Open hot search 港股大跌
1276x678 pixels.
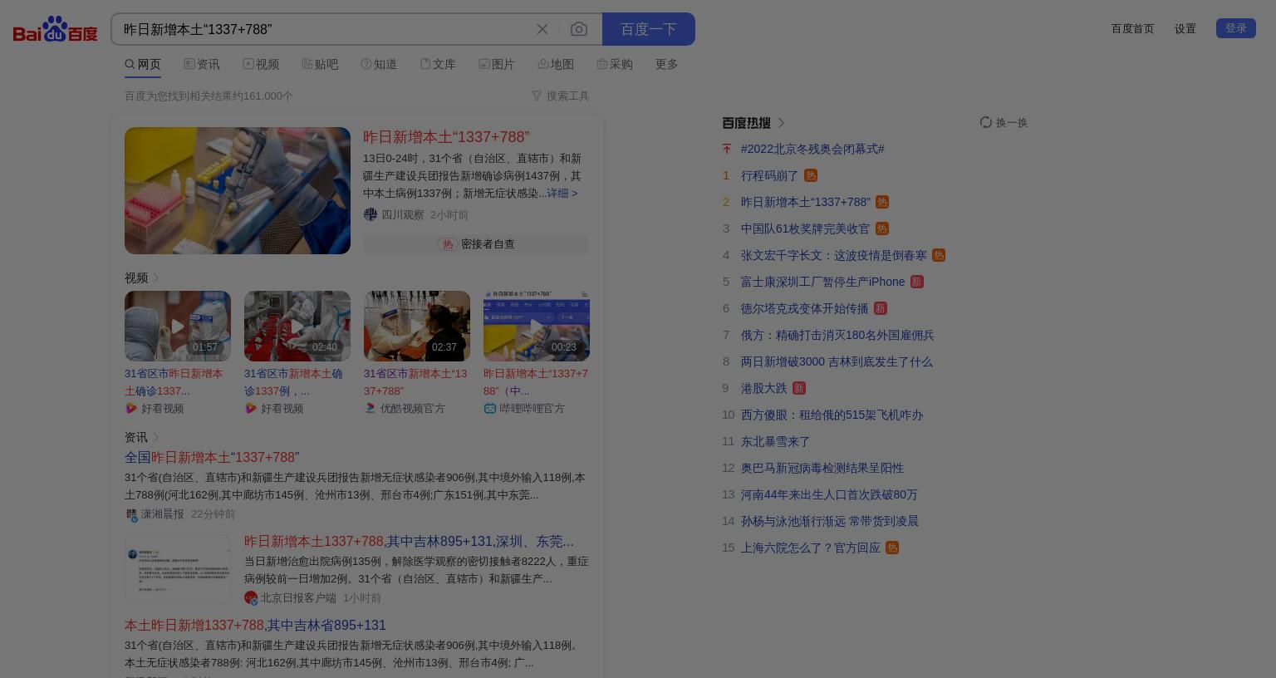coord(763,388)
